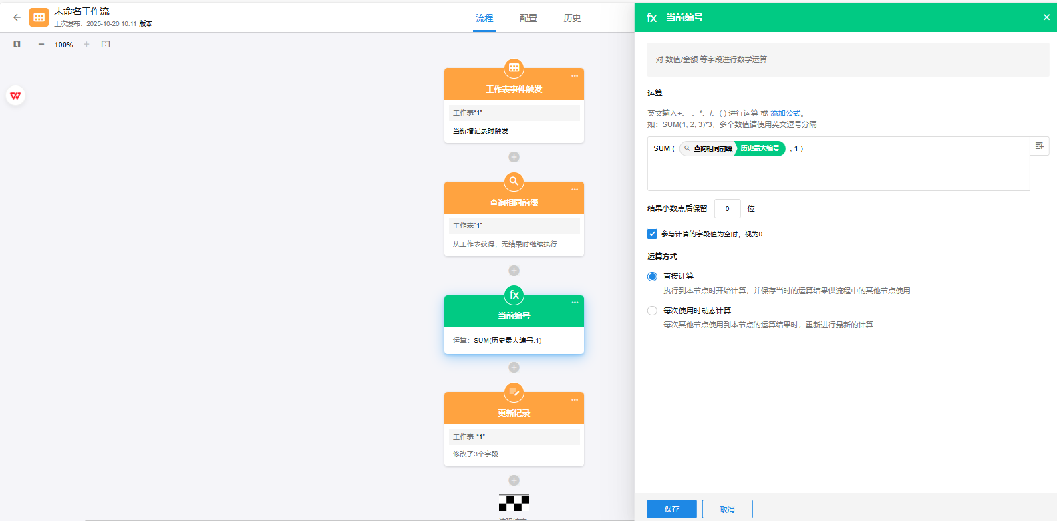1057x521 pixels.
Task: Click the back arrow icon
Action: (x=17, y=18)
